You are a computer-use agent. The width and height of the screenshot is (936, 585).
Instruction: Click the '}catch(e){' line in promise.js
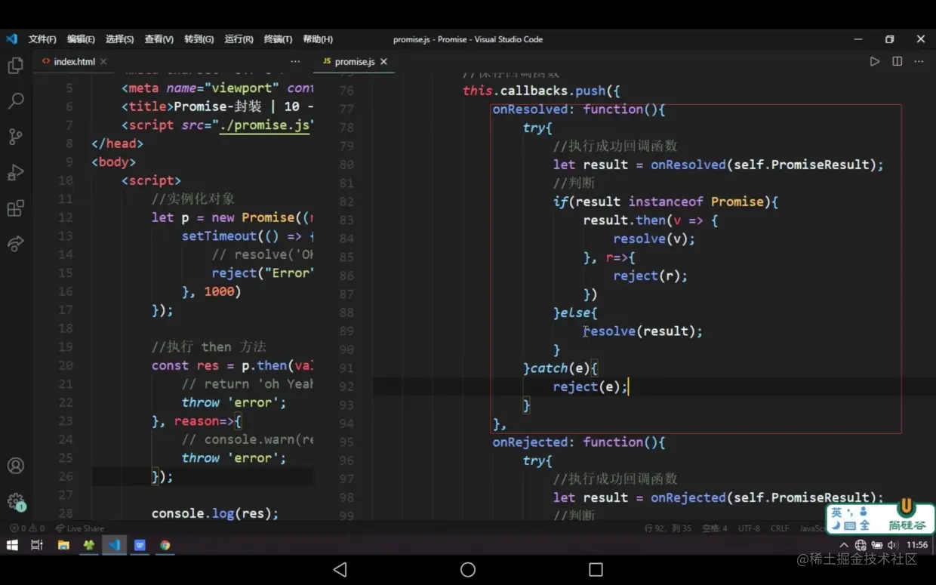(x=560, y=368)
